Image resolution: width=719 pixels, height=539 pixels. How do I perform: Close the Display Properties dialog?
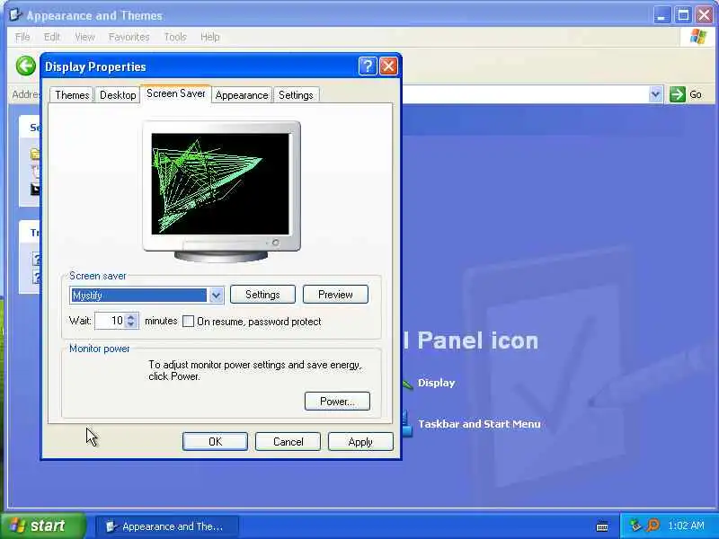pyautogui.click(x=389, y=66)
